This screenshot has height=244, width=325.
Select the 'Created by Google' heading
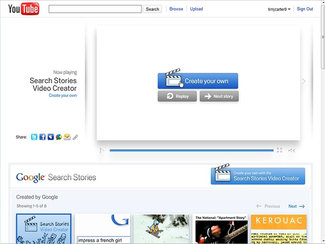pos(37,197)
